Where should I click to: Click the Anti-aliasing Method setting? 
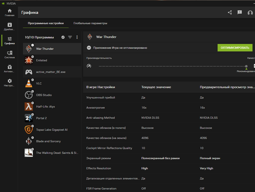click(169, 118)
